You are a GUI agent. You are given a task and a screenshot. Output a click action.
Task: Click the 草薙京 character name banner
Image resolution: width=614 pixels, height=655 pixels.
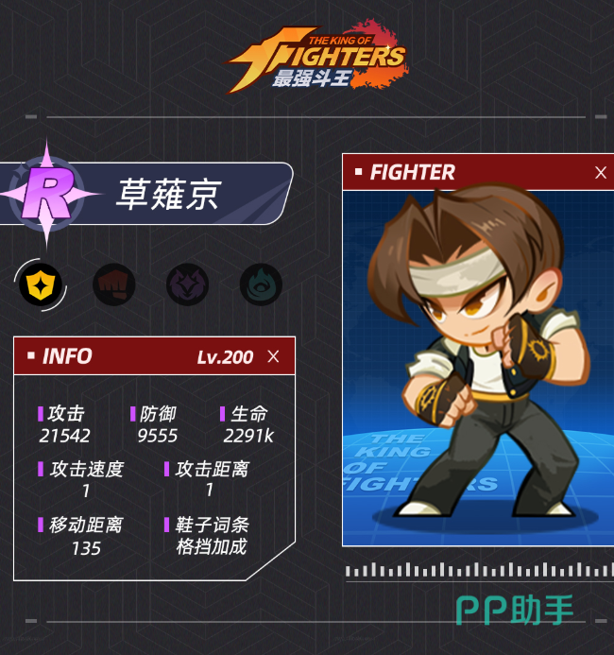146,194
